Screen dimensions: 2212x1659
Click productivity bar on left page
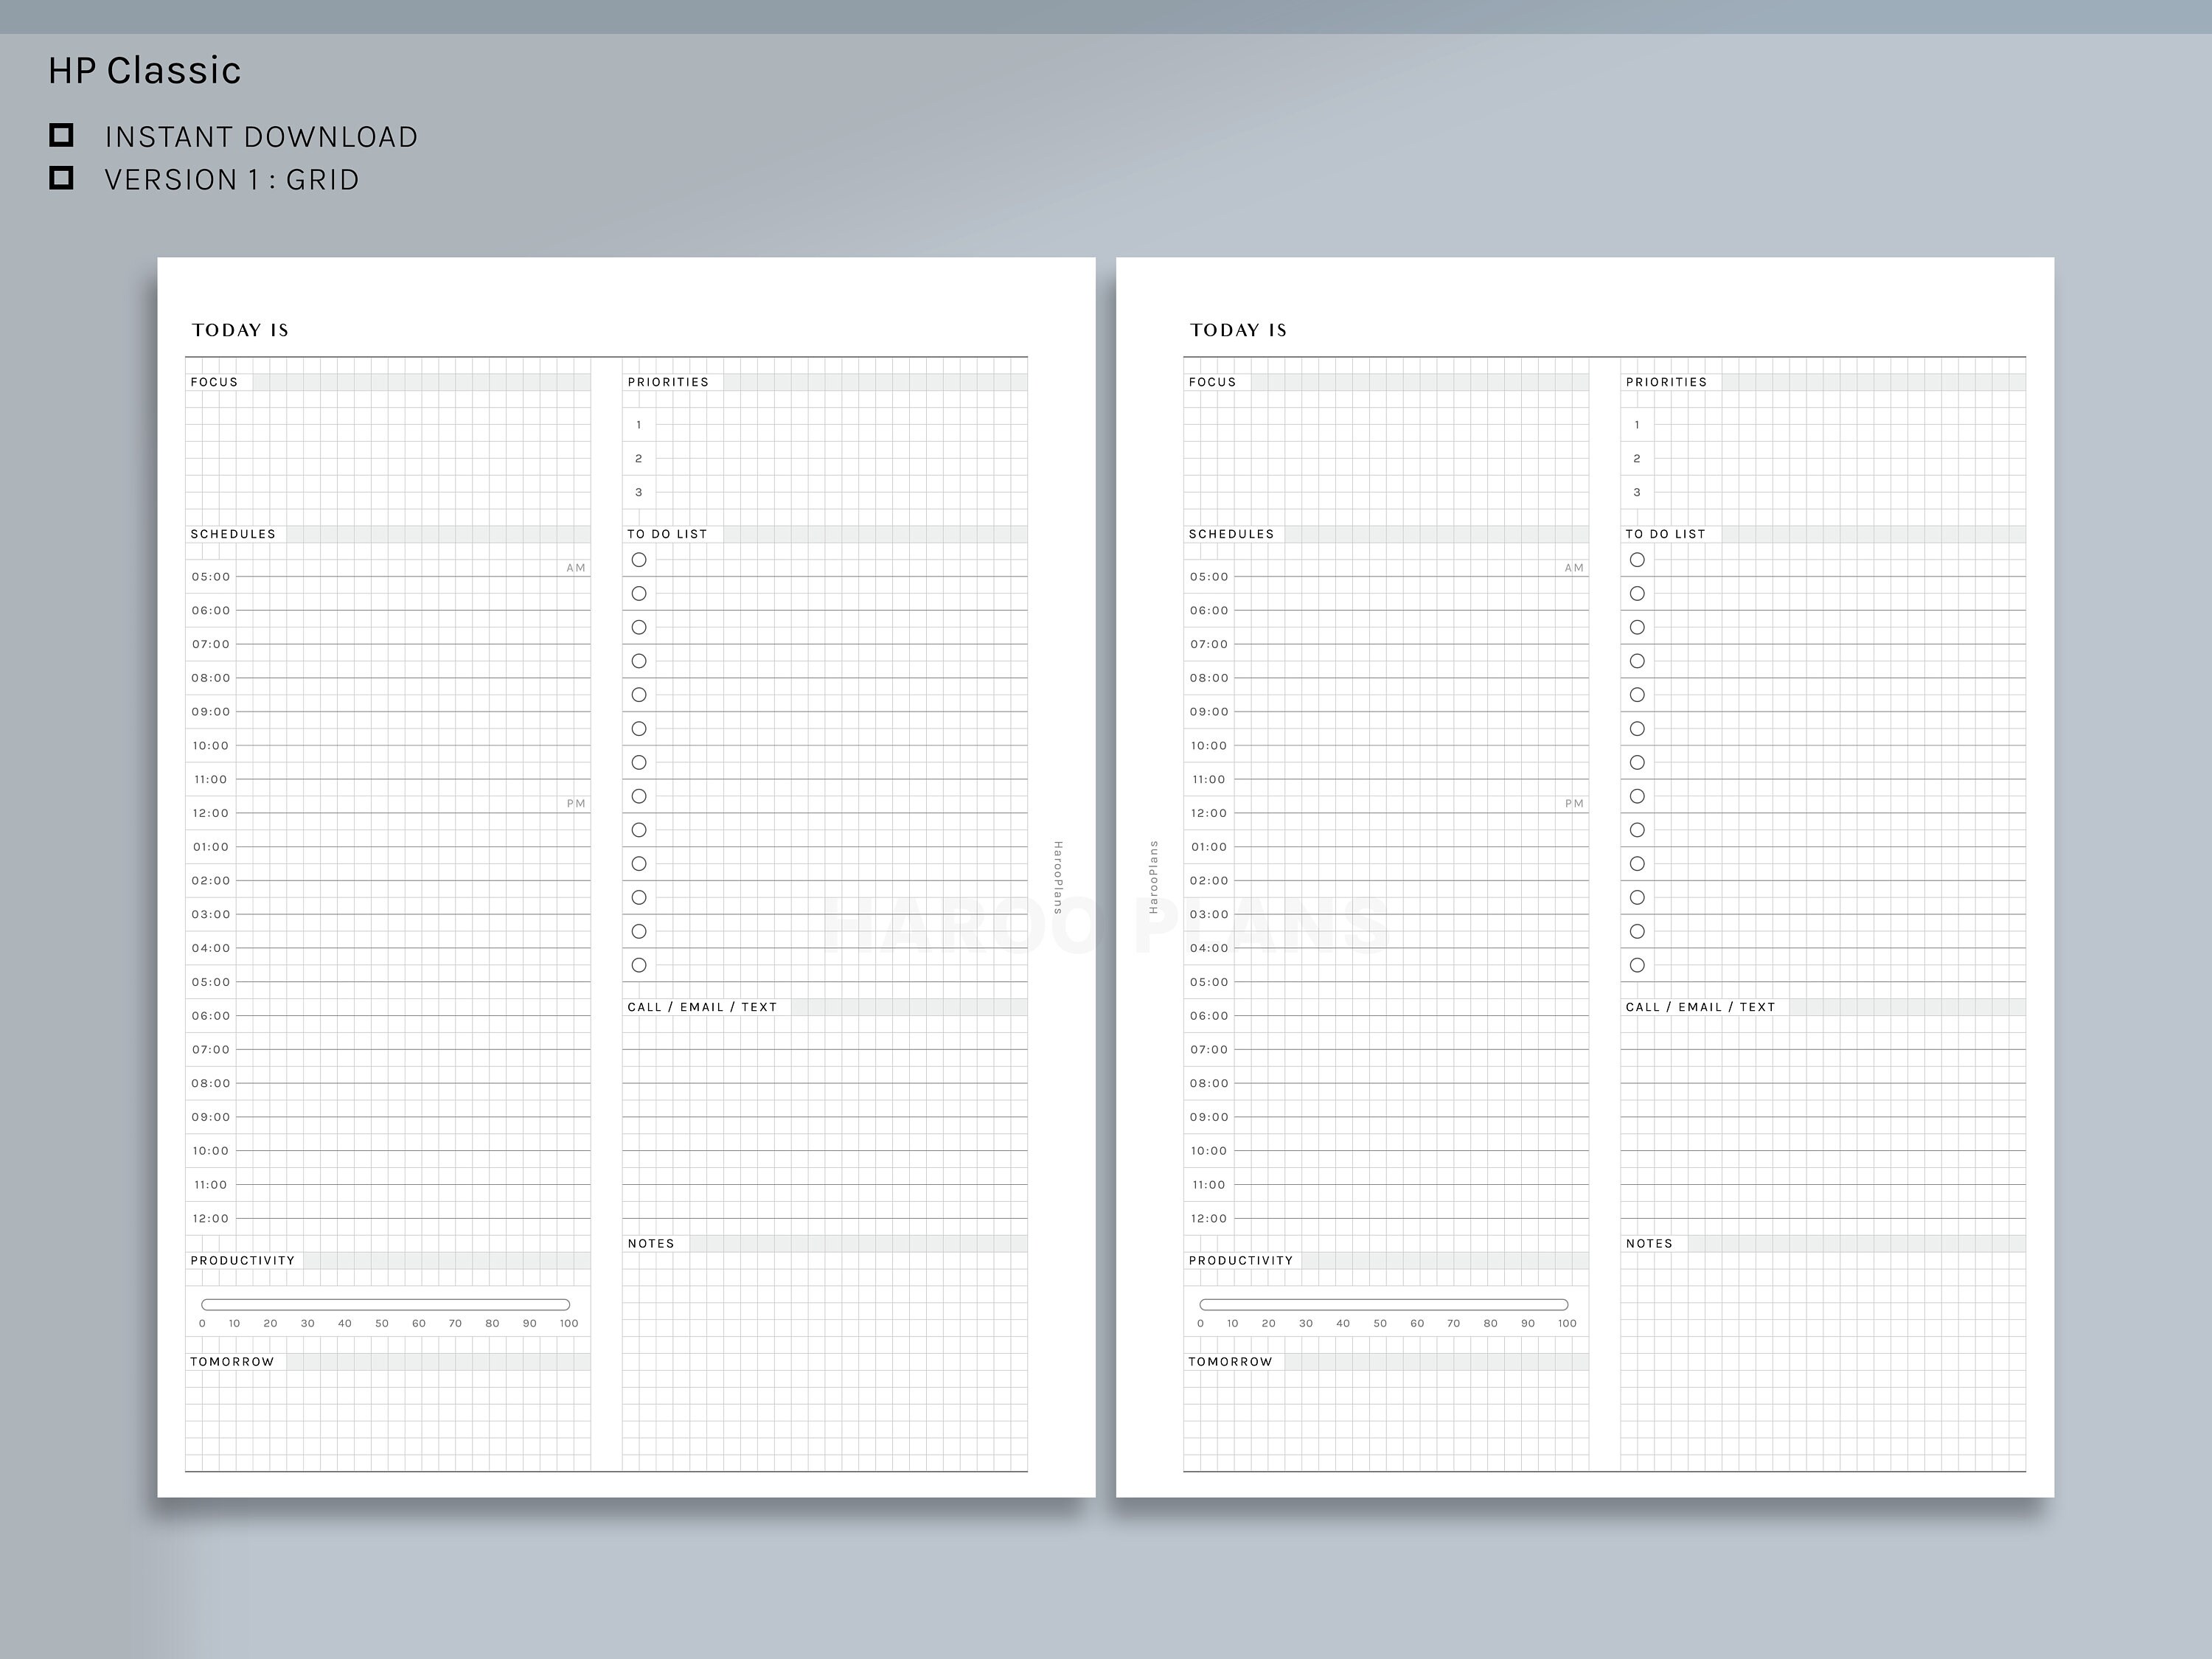tap(386, 1304)
